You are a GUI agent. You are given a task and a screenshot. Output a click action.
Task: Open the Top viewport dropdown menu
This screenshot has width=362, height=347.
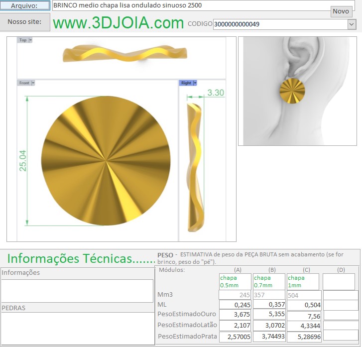pyautogui.click(x=30, y=40)
